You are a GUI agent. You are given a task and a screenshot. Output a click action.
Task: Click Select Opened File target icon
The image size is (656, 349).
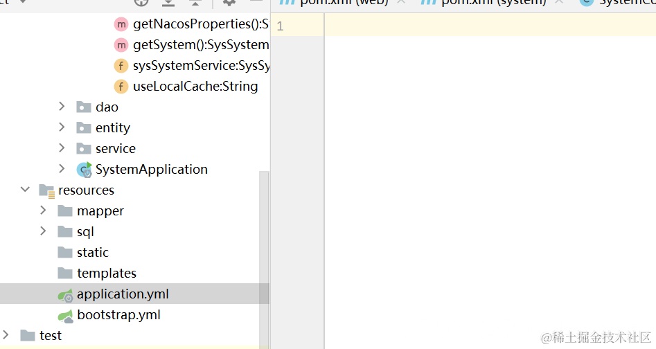(x=141, y=3)
